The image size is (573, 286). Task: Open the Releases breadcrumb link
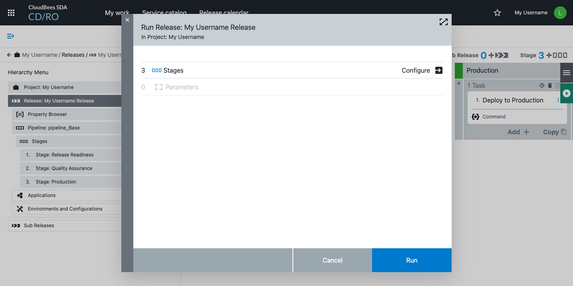[73, 55]
